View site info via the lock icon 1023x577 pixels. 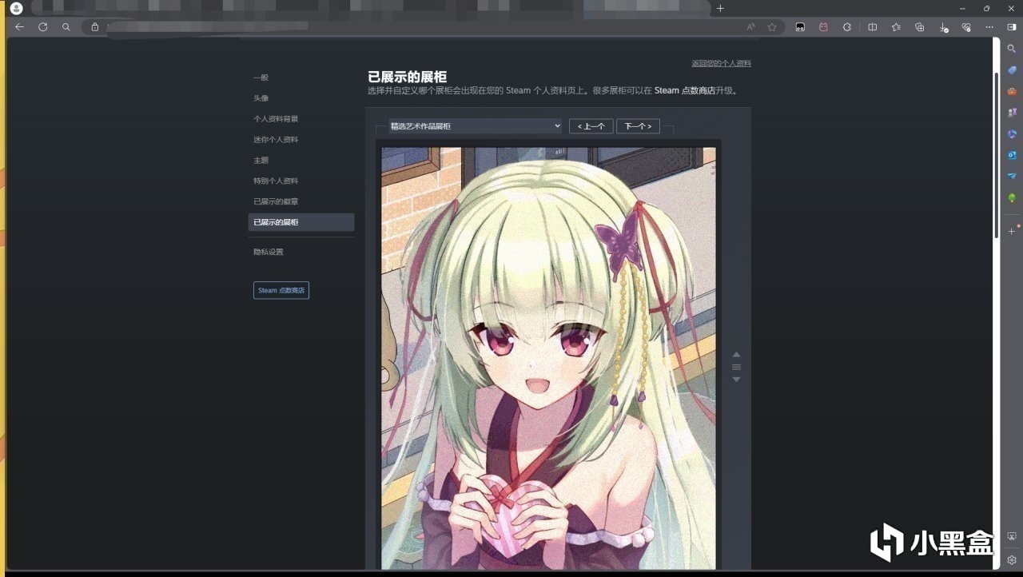(95, 27)
